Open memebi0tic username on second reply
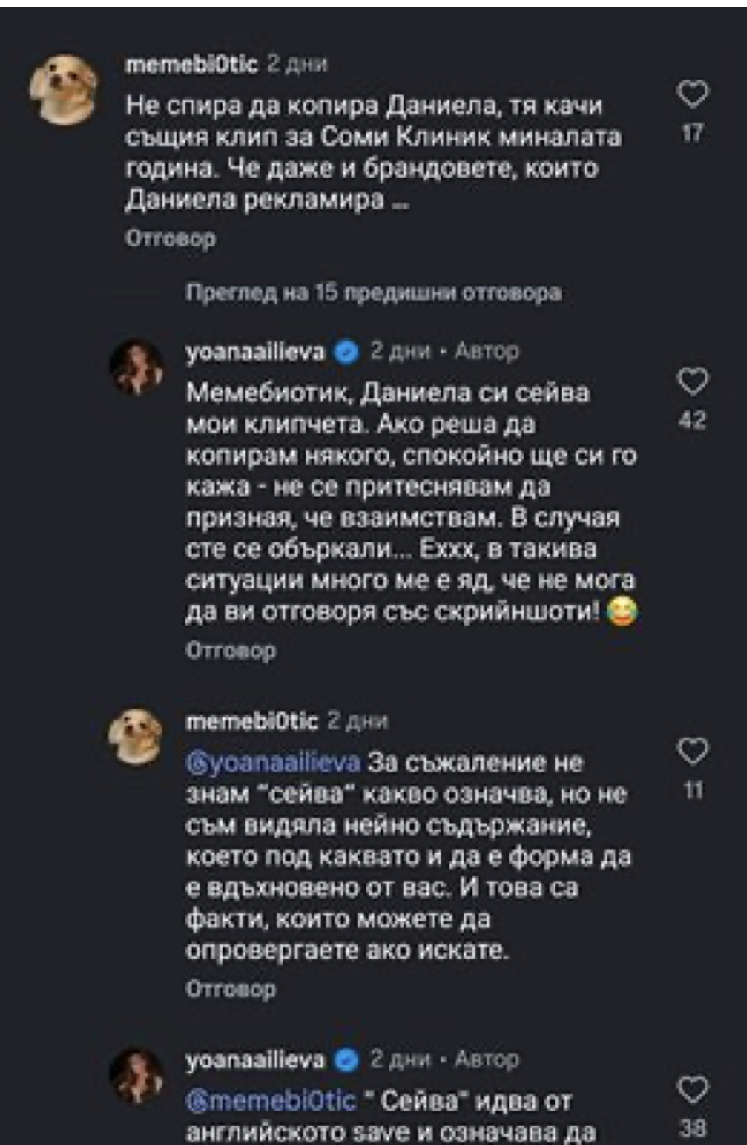The width and height of the screenshot is (747, 1145). click(x=253, y=721)
